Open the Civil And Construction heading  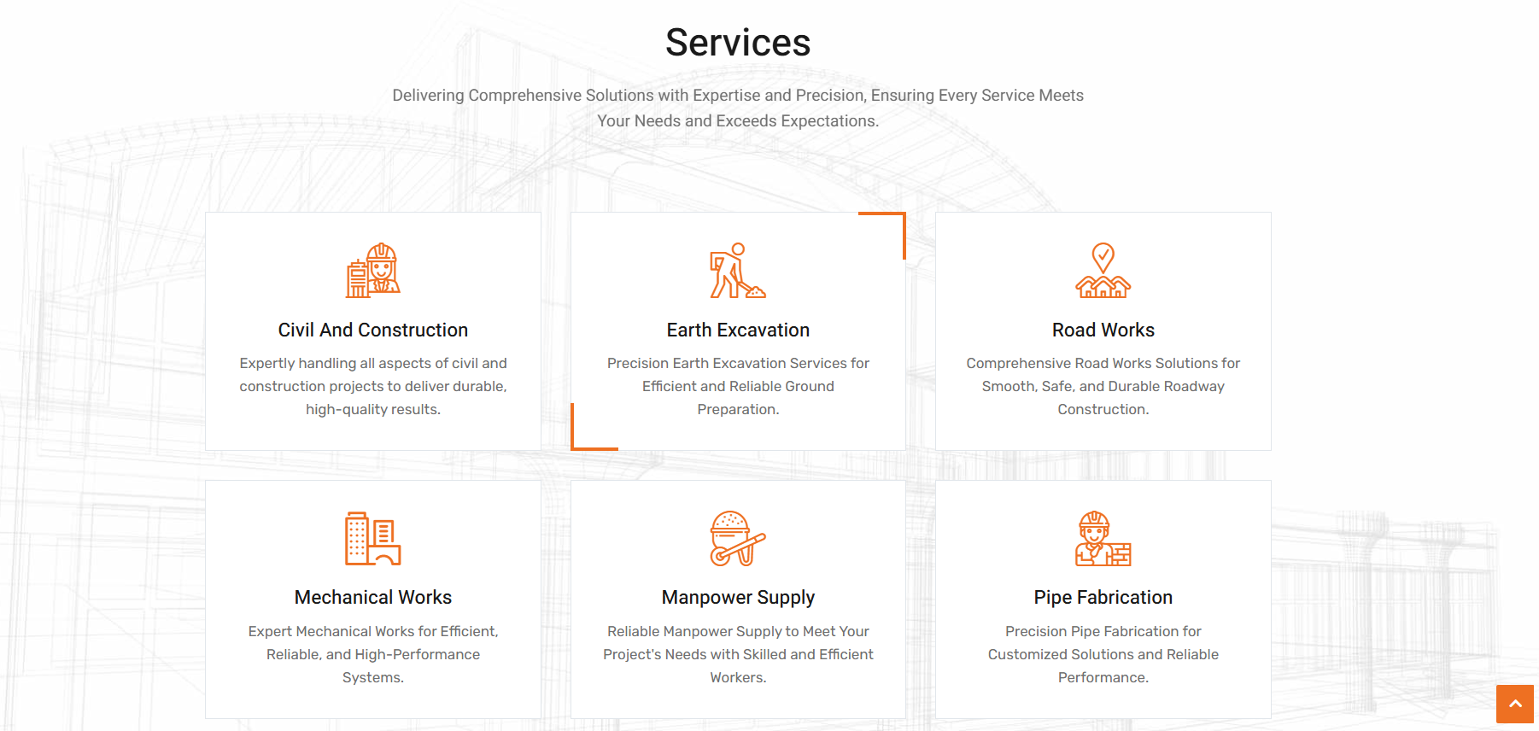point(373,330)
